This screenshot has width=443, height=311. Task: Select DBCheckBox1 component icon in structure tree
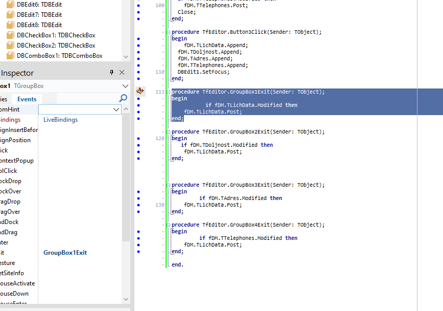tap(10, 35)
